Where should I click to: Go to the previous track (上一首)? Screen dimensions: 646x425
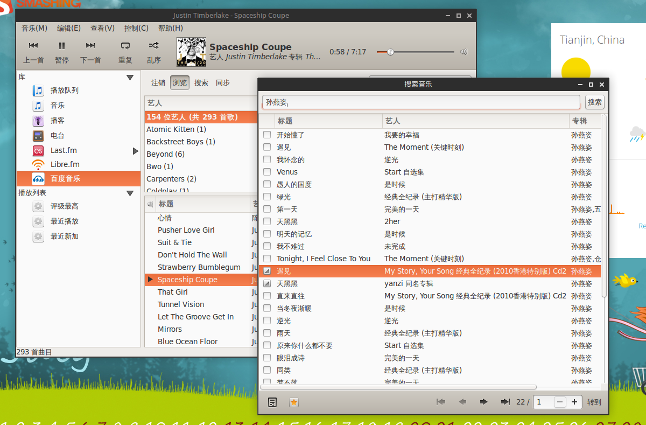coord(33,52)
